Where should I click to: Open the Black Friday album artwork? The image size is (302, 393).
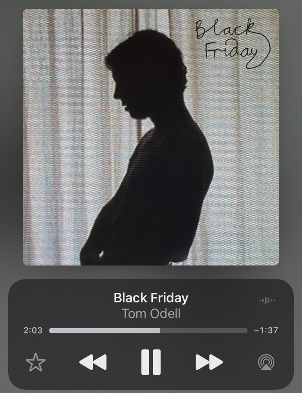pos(151,137)
